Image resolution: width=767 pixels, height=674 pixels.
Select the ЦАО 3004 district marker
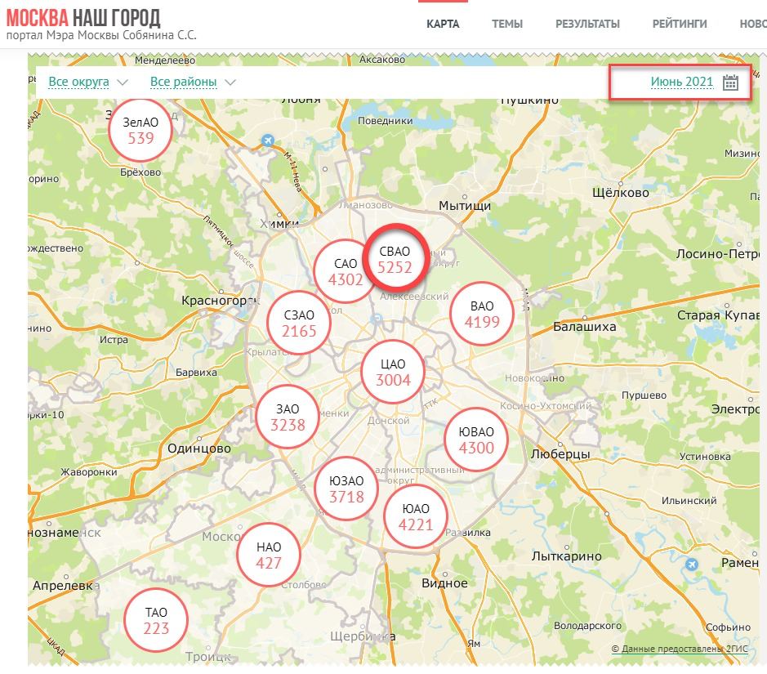point(393,372)
